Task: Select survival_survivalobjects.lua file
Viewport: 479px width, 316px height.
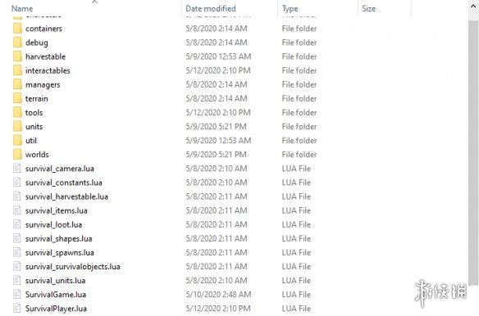Action: 73,267
